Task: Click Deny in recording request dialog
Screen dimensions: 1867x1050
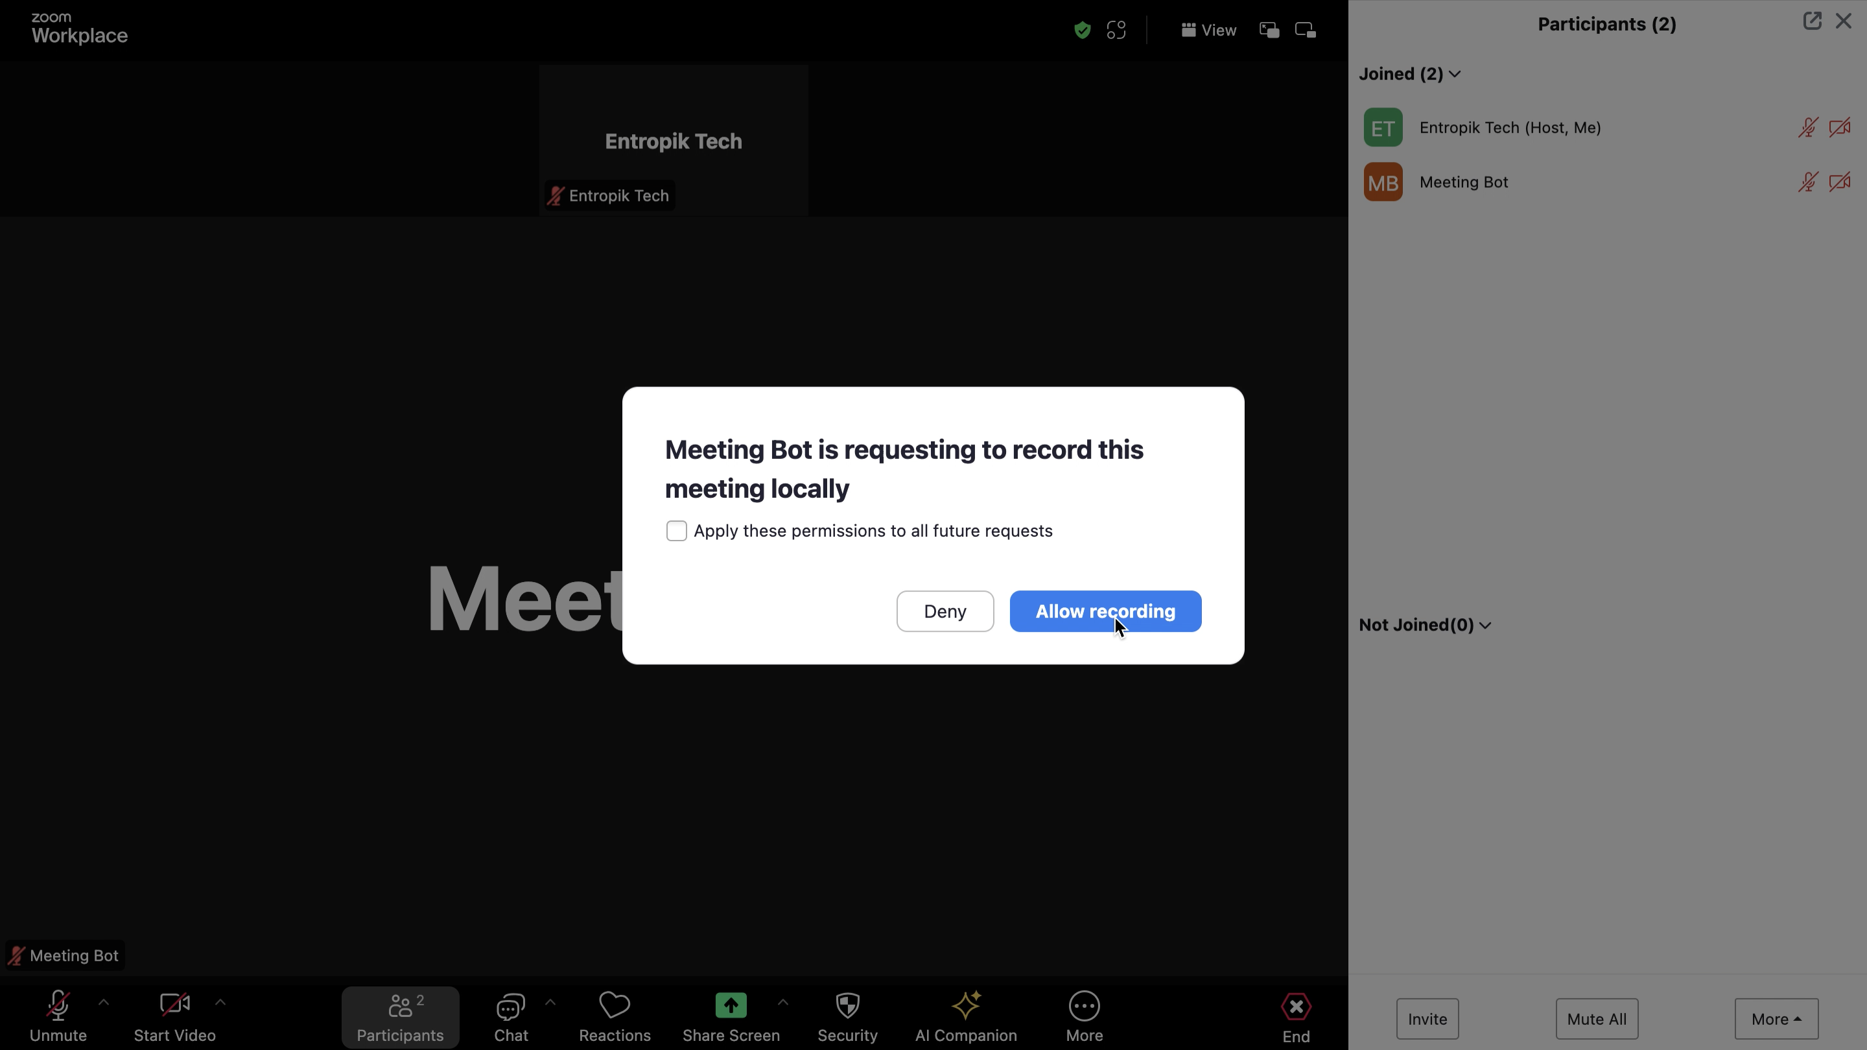Action: tap(945, 612)
